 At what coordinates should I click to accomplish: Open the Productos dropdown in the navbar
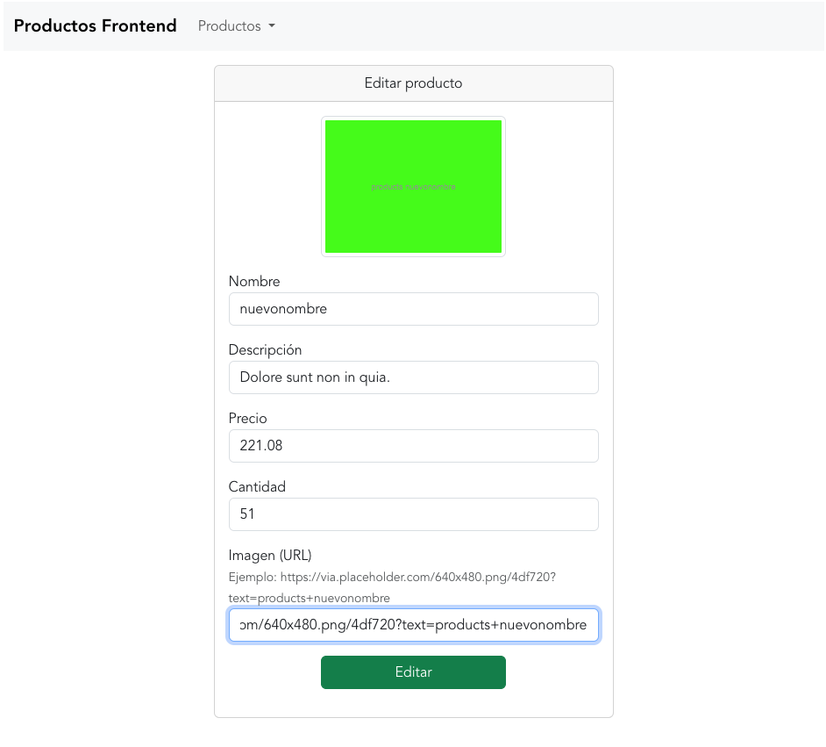tap(235, 26)
